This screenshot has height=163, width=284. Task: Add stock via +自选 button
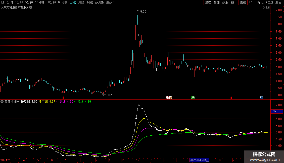tap(269, 2)
